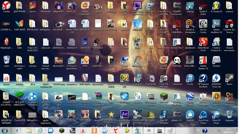Click the iTunes desktop icon
The image size is (239, 134).
190,78
